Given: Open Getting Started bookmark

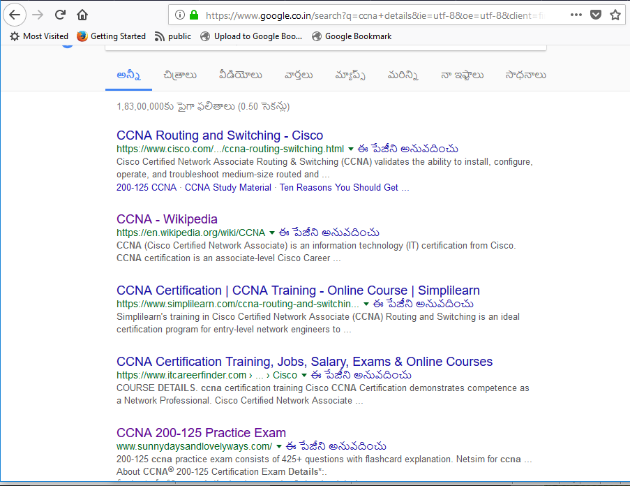Looking at the screenshot, I should (x=112, y=36).
